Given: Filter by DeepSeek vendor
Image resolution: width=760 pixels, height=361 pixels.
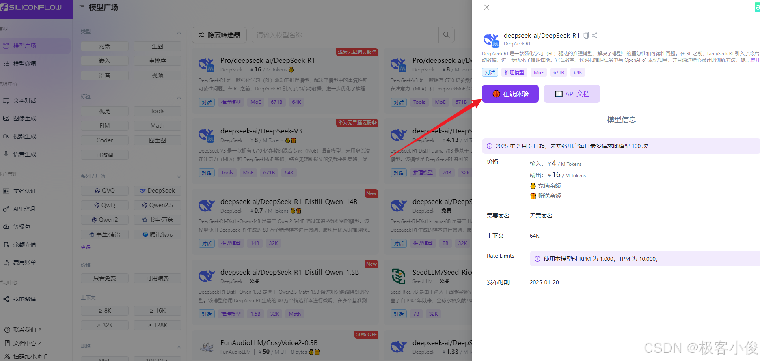Looking at the screenshot, I should coord(158,191).
